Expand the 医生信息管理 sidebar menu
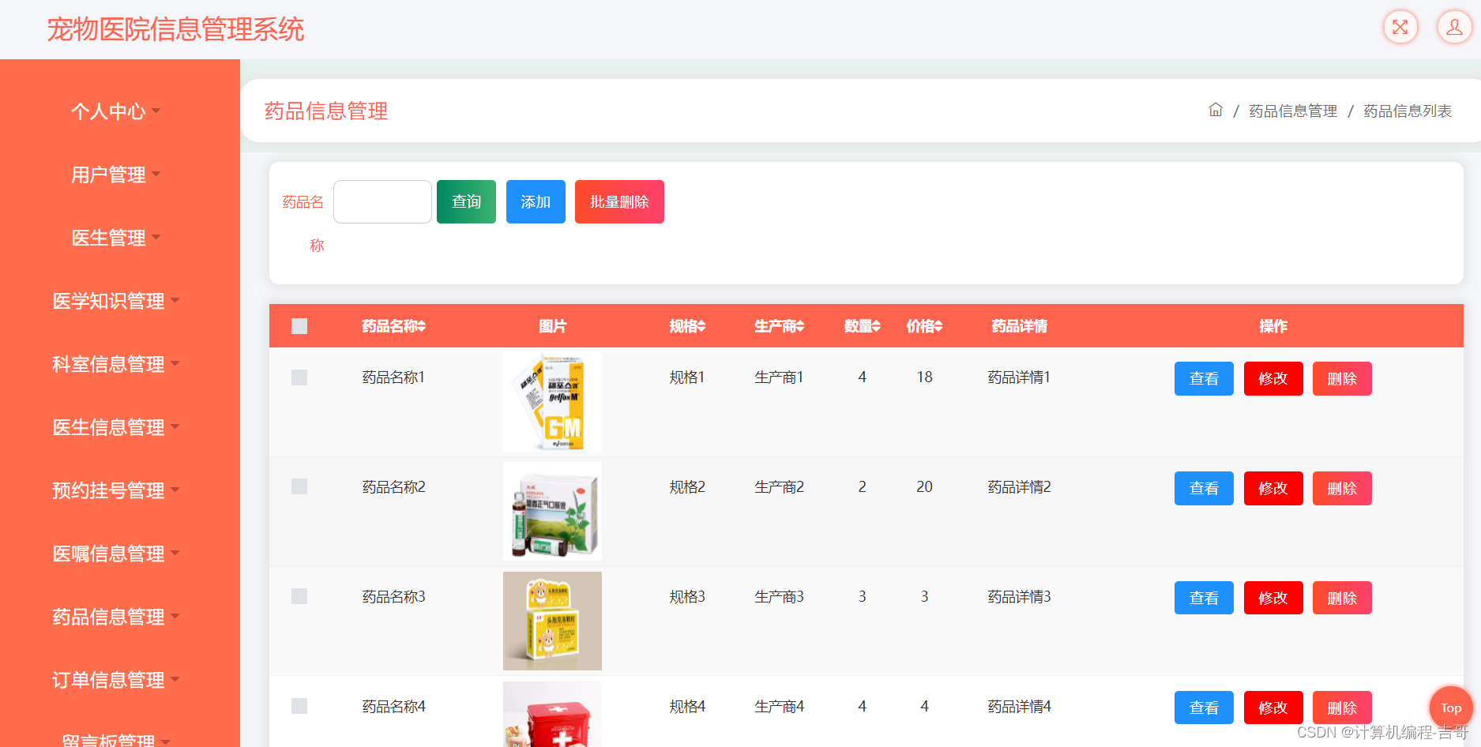1481x747 pixels. point(116,427)
